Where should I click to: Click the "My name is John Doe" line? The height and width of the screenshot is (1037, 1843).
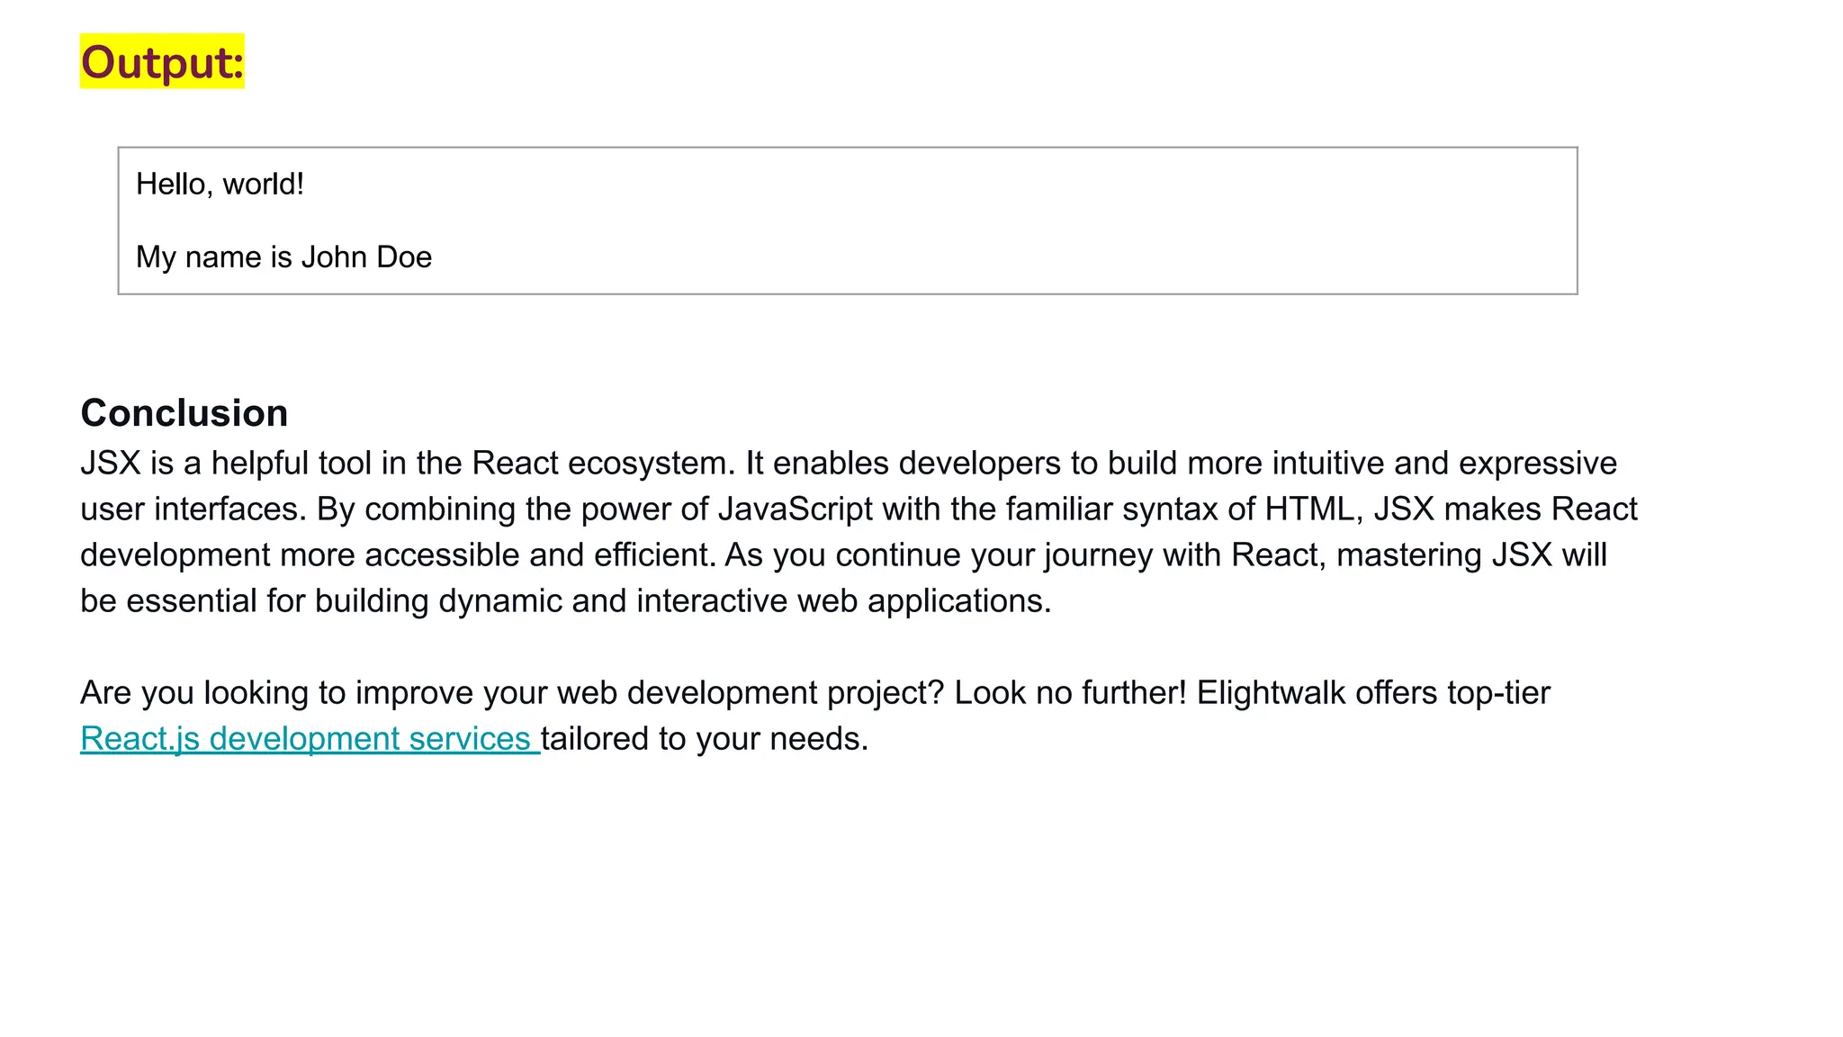coord(283,257)
